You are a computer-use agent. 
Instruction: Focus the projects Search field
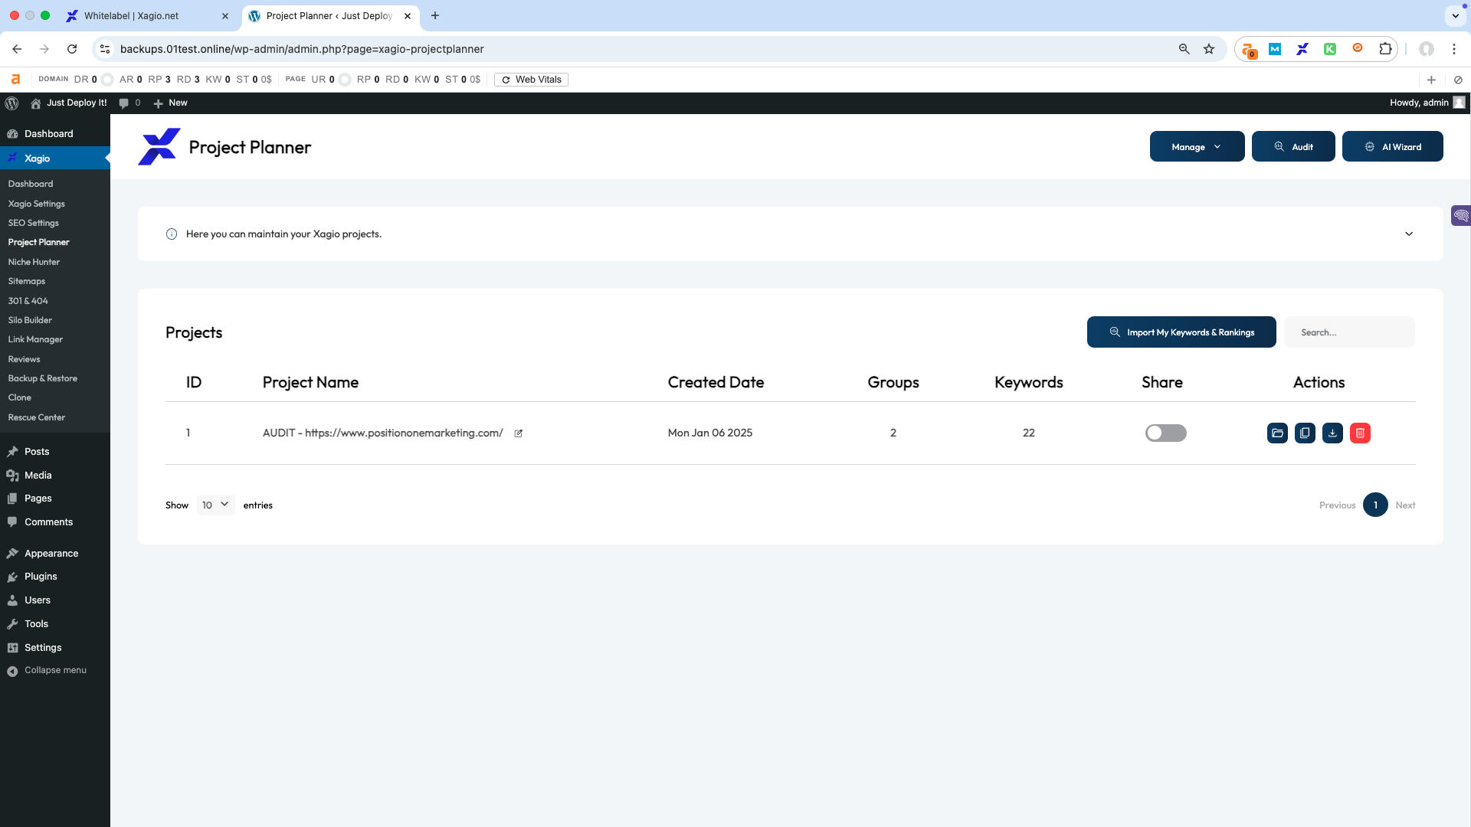(1349, 332)
